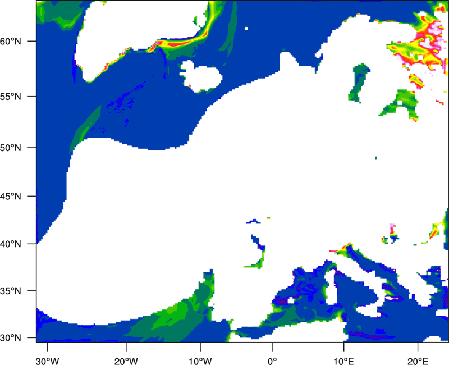Click the 0° longitude label
The image size is (449, 365).
coord(272,361)
